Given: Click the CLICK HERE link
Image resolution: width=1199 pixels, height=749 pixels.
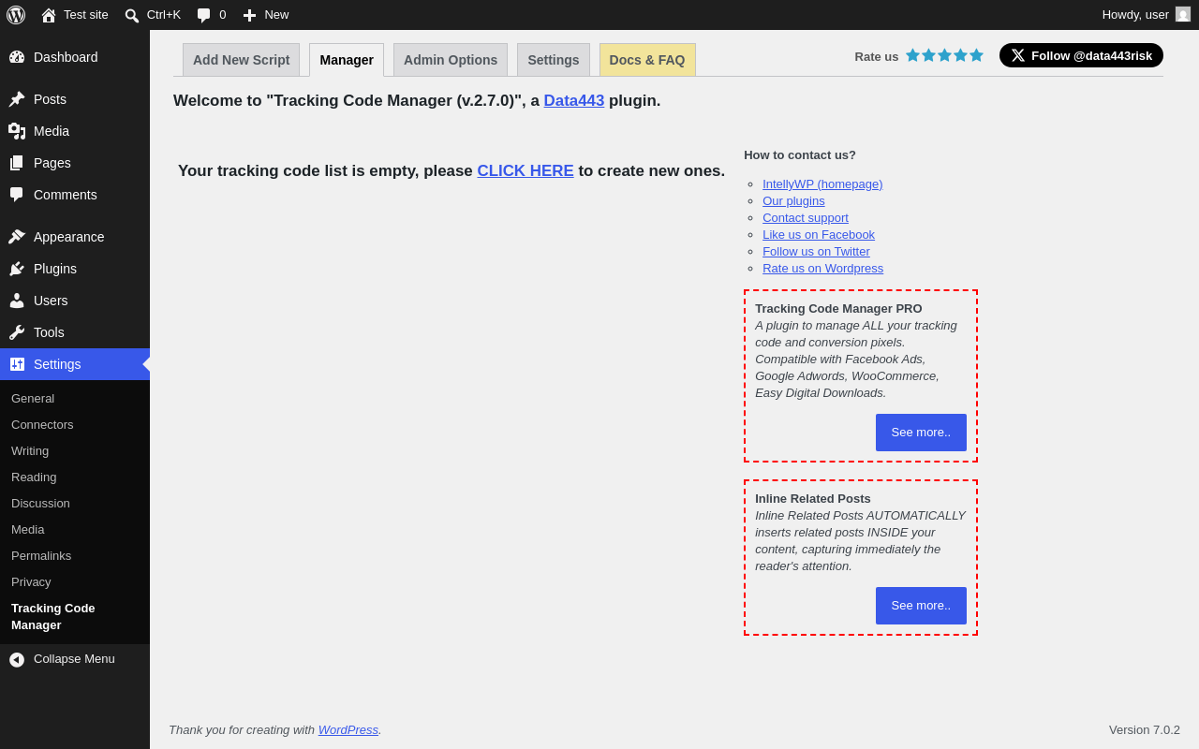Looking at the screenshot, I should 525,171.
